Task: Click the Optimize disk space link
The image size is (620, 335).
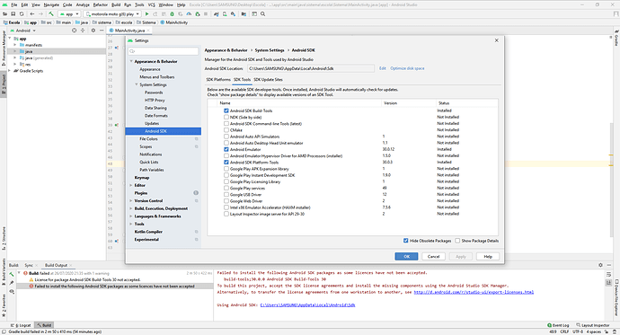Action: [x=407, y=68]
